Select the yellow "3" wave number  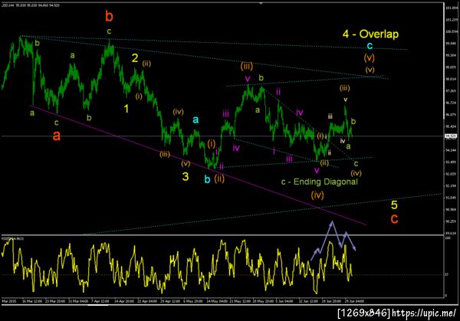coord(186,177)
